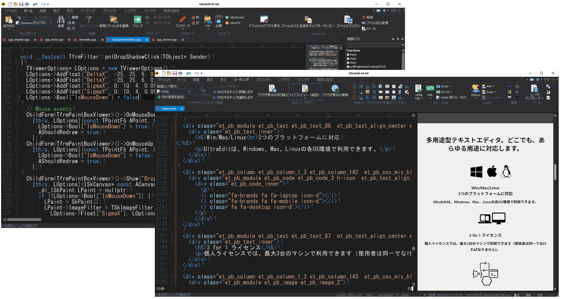Click the Python script scroll icon
This screenshot has height=299, width=561.
[x=476, y=89]
